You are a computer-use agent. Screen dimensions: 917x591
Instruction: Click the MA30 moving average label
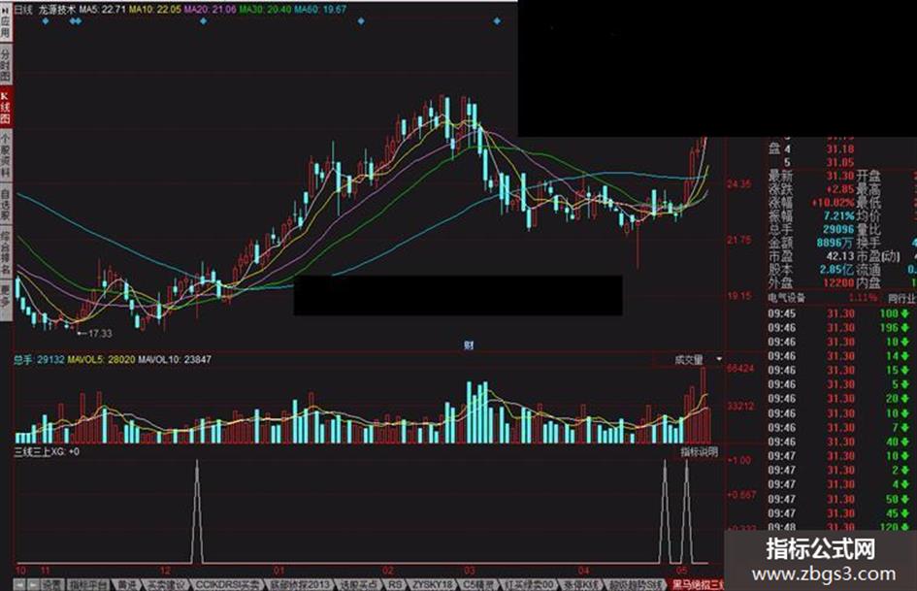pyautogui.click(x=266, y=10)
